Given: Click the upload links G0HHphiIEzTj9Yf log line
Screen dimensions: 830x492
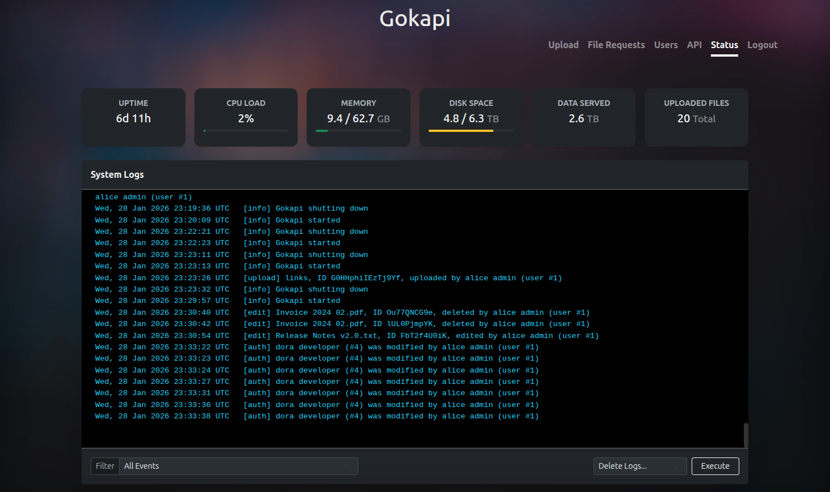Looking at the screenshot, I should [x=328, y=278].
